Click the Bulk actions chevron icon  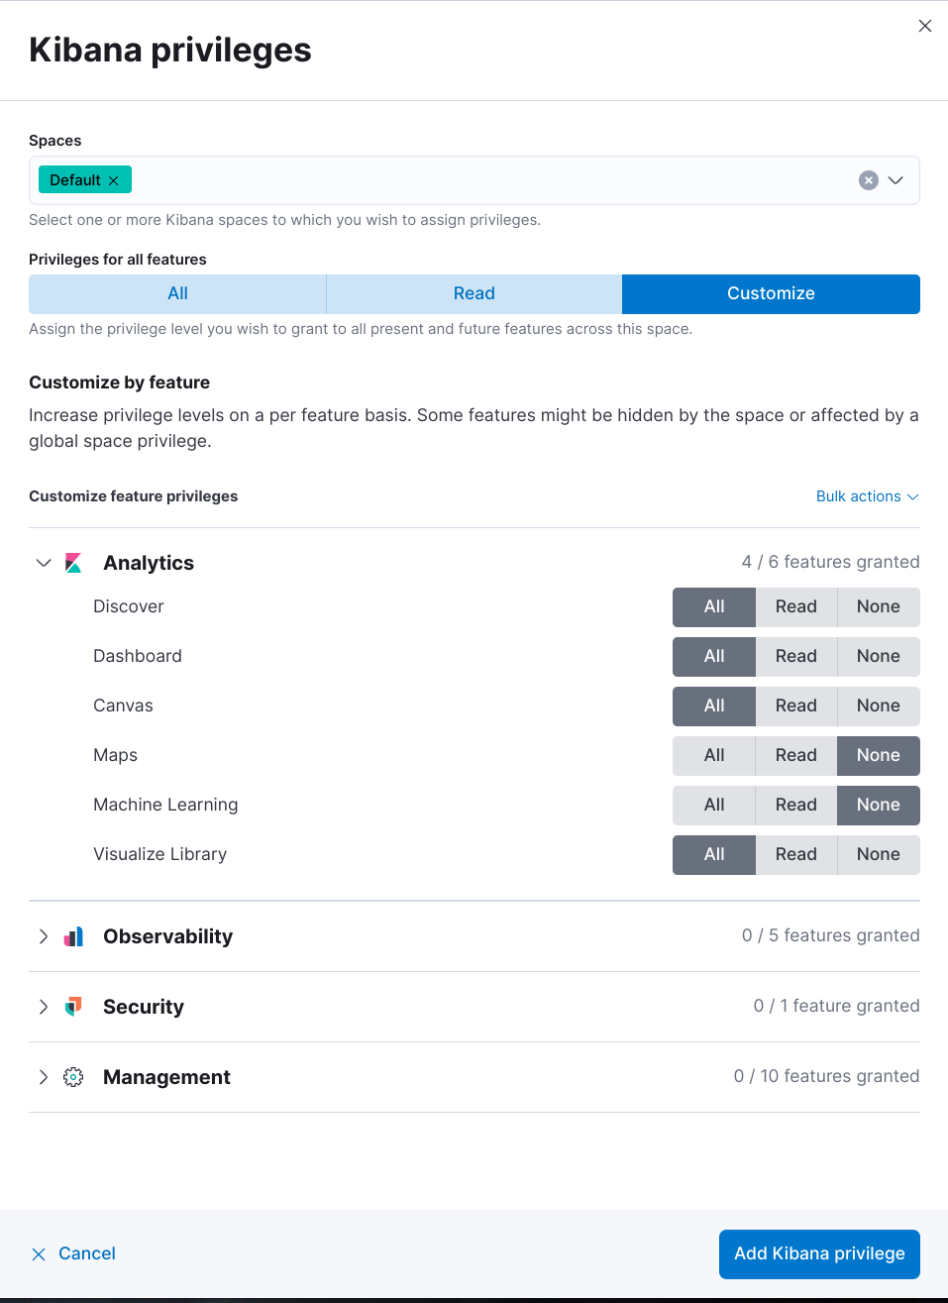pyautogui.click(x=913, y=496)
